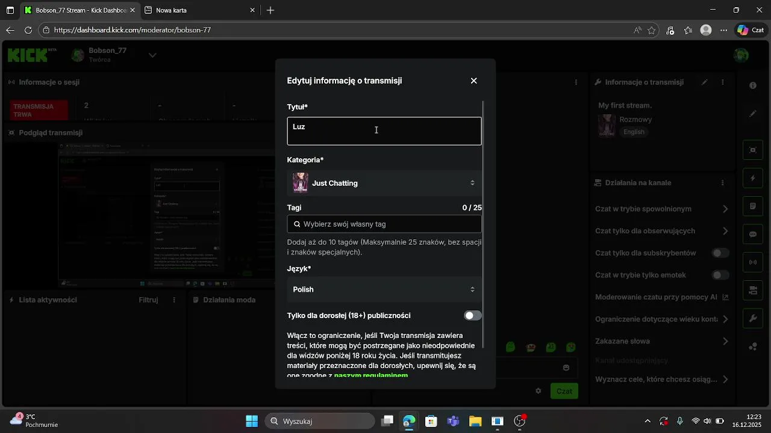The width and height of the screenshot is (771, 433).
Task: Open File Explorer from taskbar
Action: tap(475, 421)
